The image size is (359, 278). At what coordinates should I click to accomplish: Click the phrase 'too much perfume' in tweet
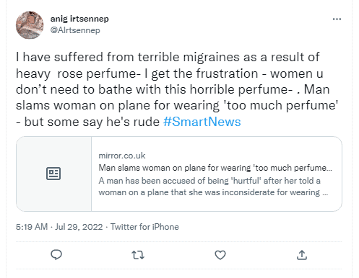click(x=280, y=105)
